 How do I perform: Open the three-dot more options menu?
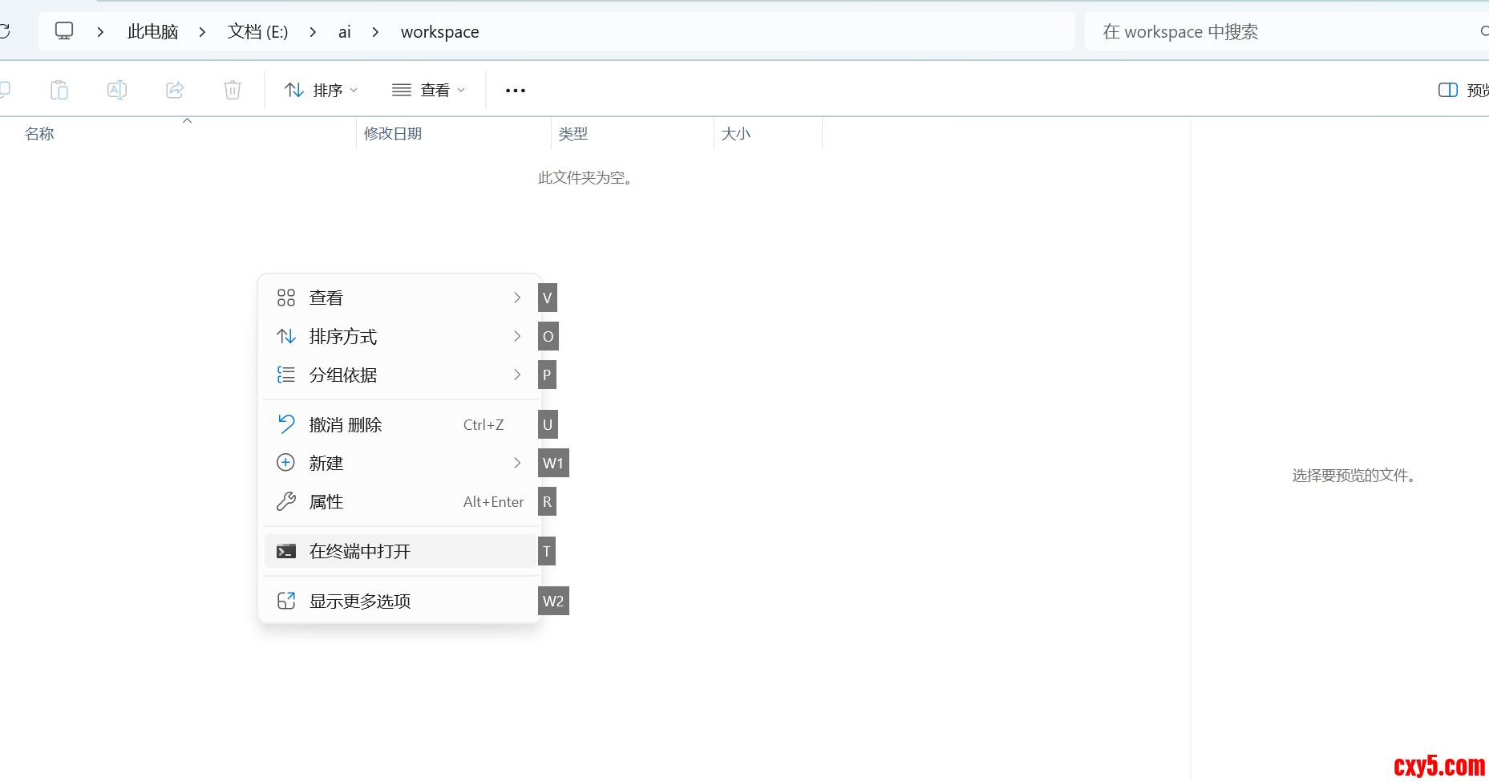click(515, 91)
